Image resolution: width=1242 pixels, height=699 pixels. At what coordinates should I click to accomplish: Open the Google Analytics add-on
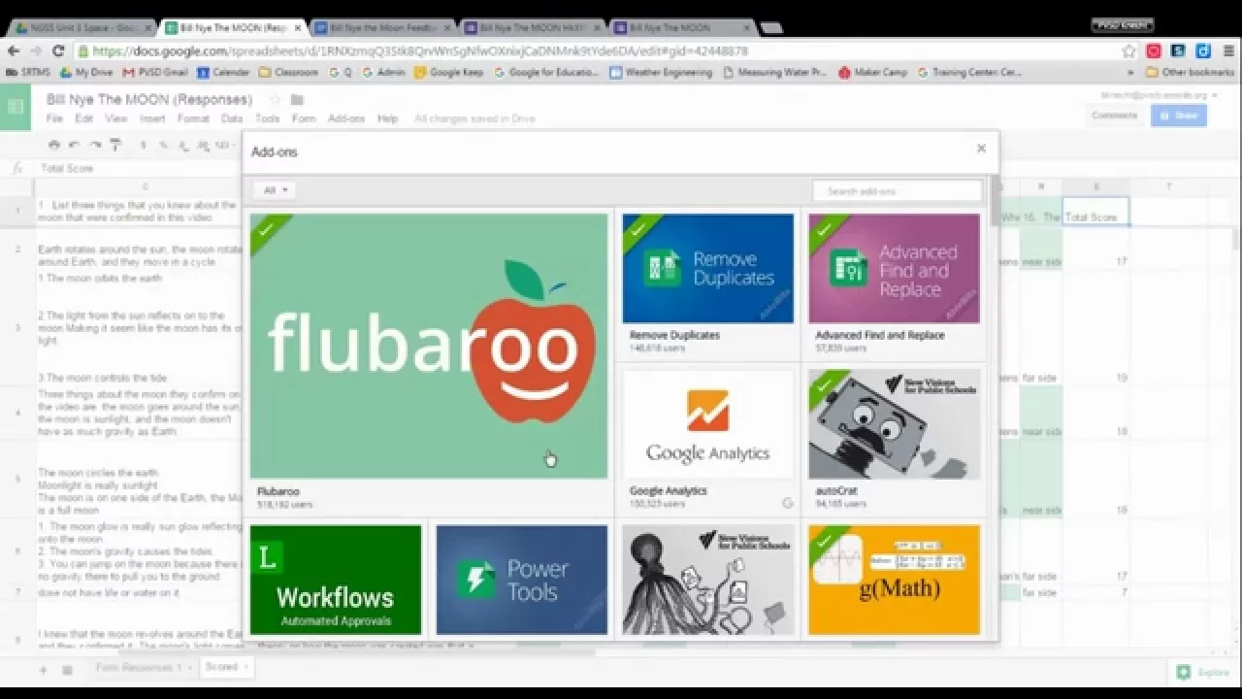pos(707,424)
